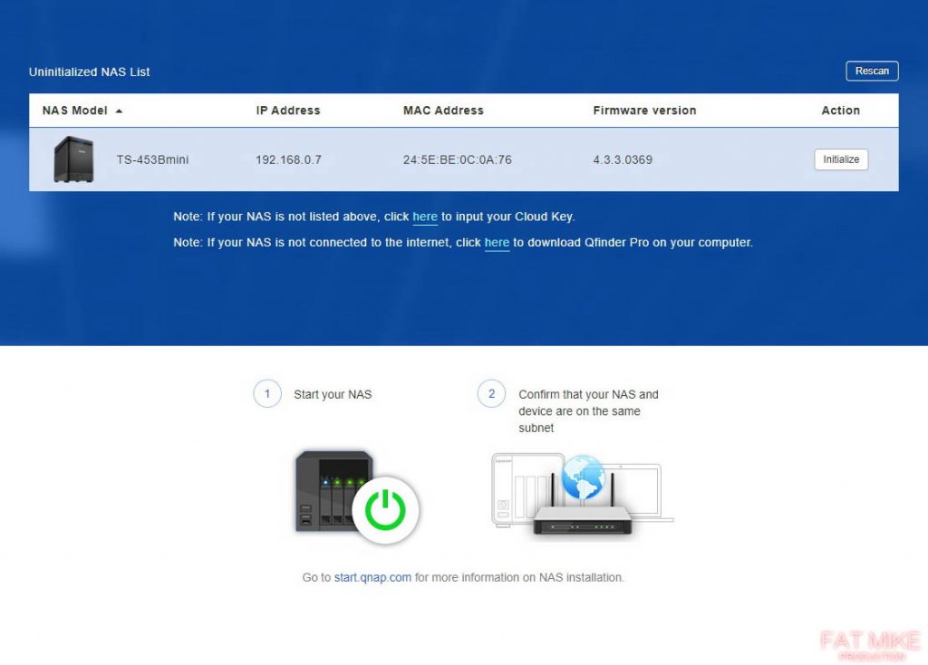
Task: Open the 'here' link for Cloud Key input
Action: 425,217
